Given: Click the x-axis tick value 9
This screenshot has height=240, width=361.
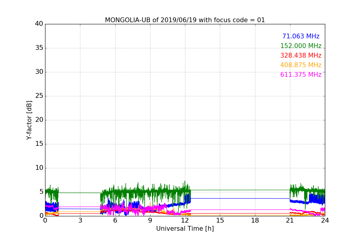Looking at the screenshot, I should [x=150, y=220].
